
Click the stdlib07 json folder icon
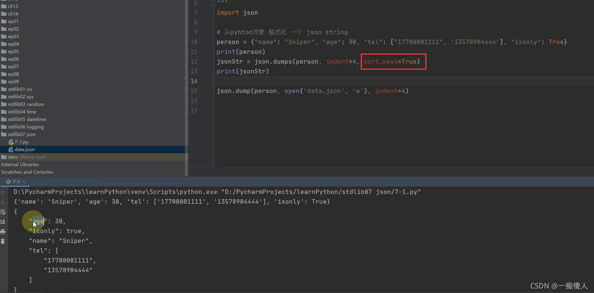(4, 134)
